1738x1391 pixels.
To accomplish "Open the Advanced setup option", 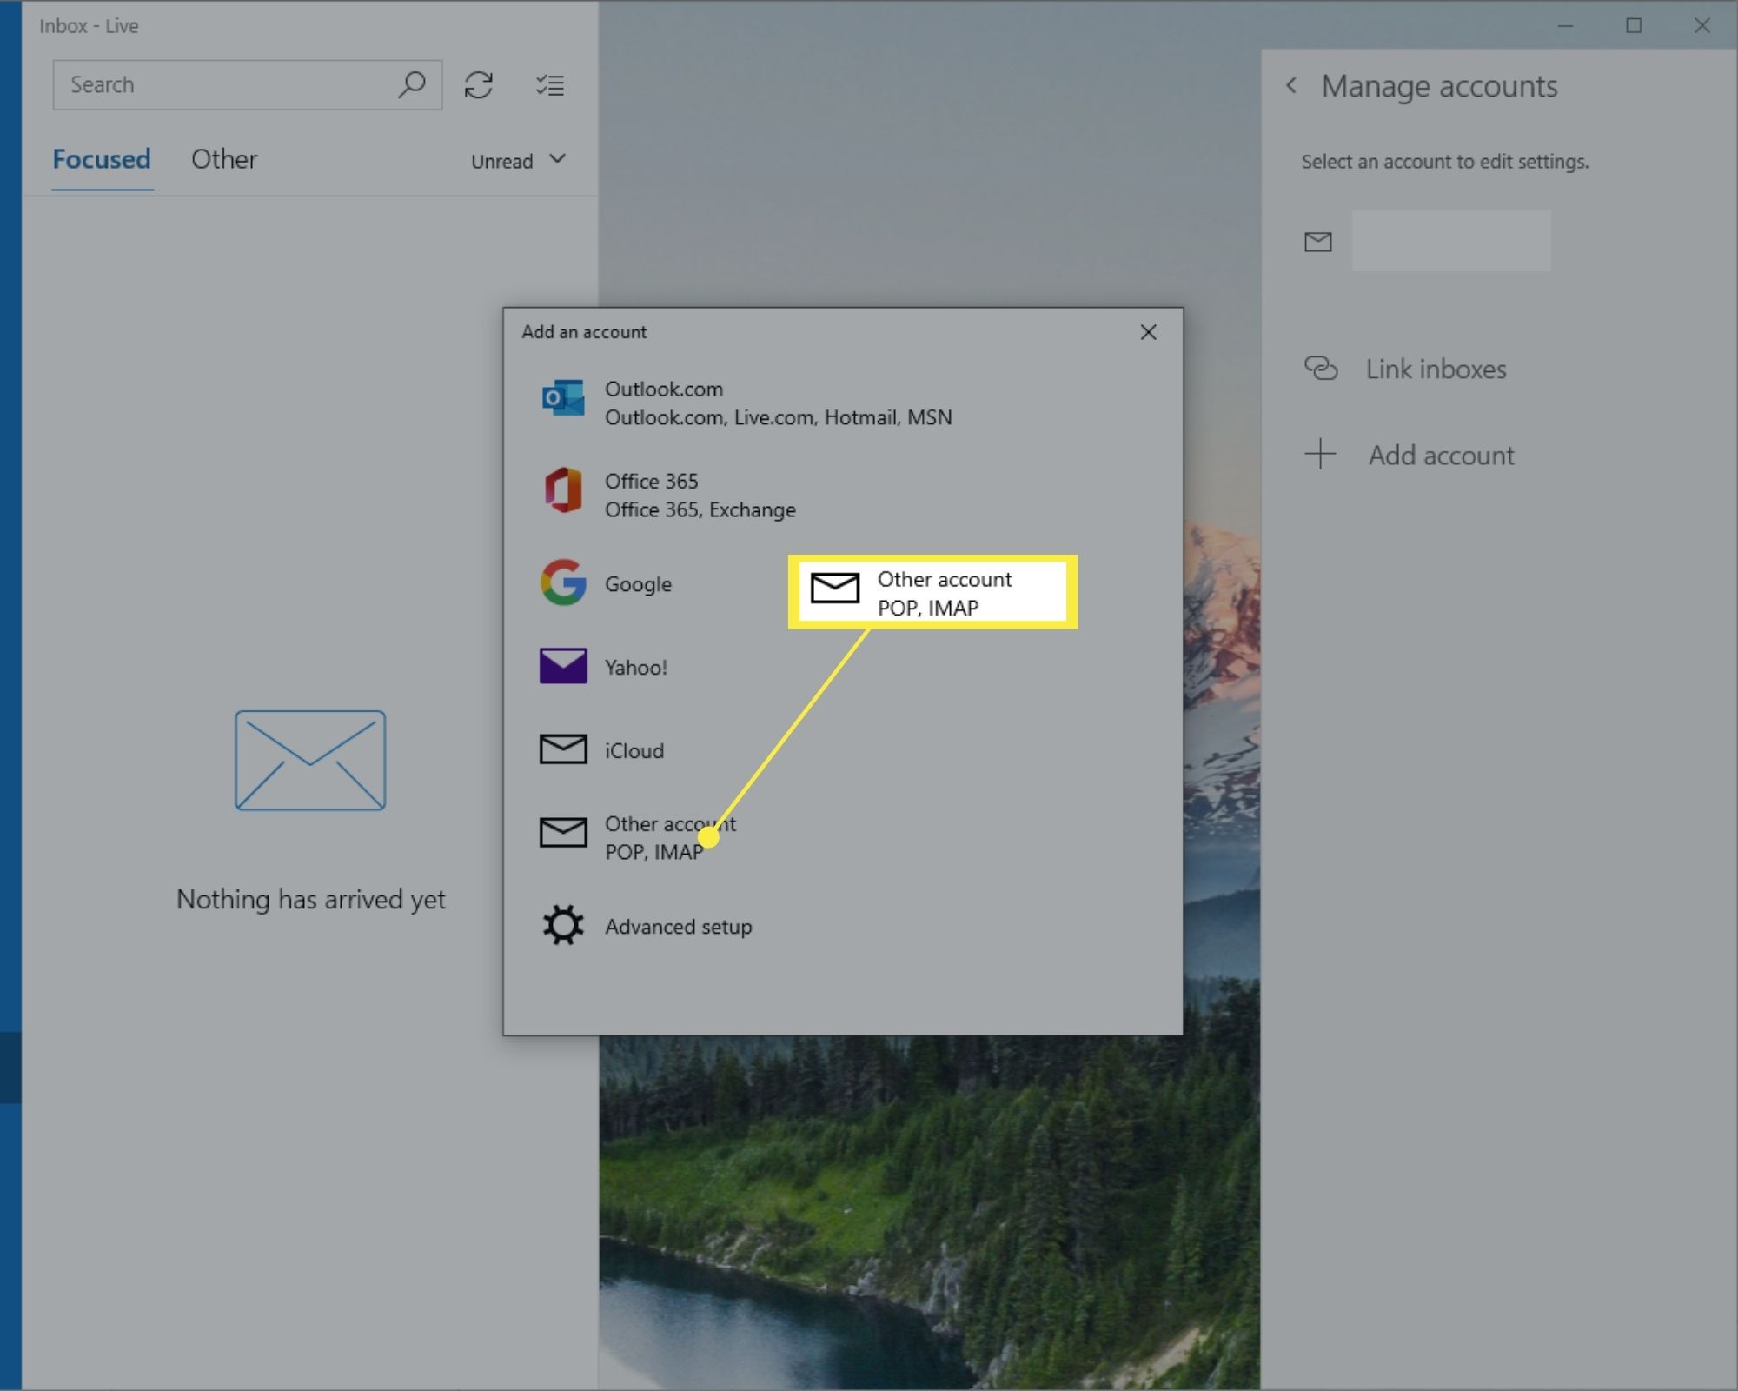I will (678, 925).
